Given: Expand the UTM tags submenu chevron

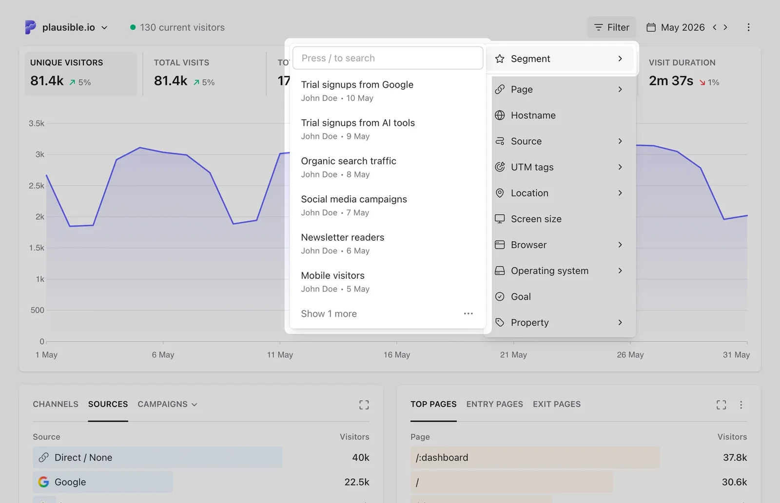Looking at the screenshot, I should coord(620,167).
